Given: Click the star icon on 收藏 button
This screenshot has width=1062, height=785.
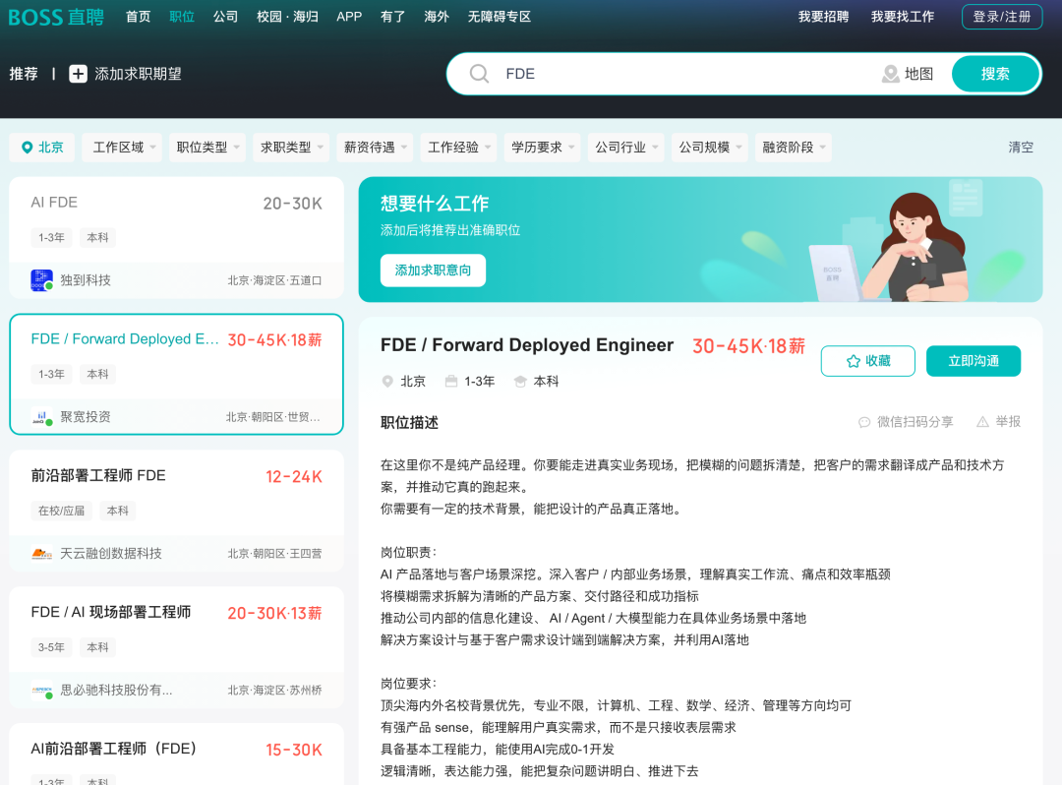Looking at the screenshot, I should point(854,361).
